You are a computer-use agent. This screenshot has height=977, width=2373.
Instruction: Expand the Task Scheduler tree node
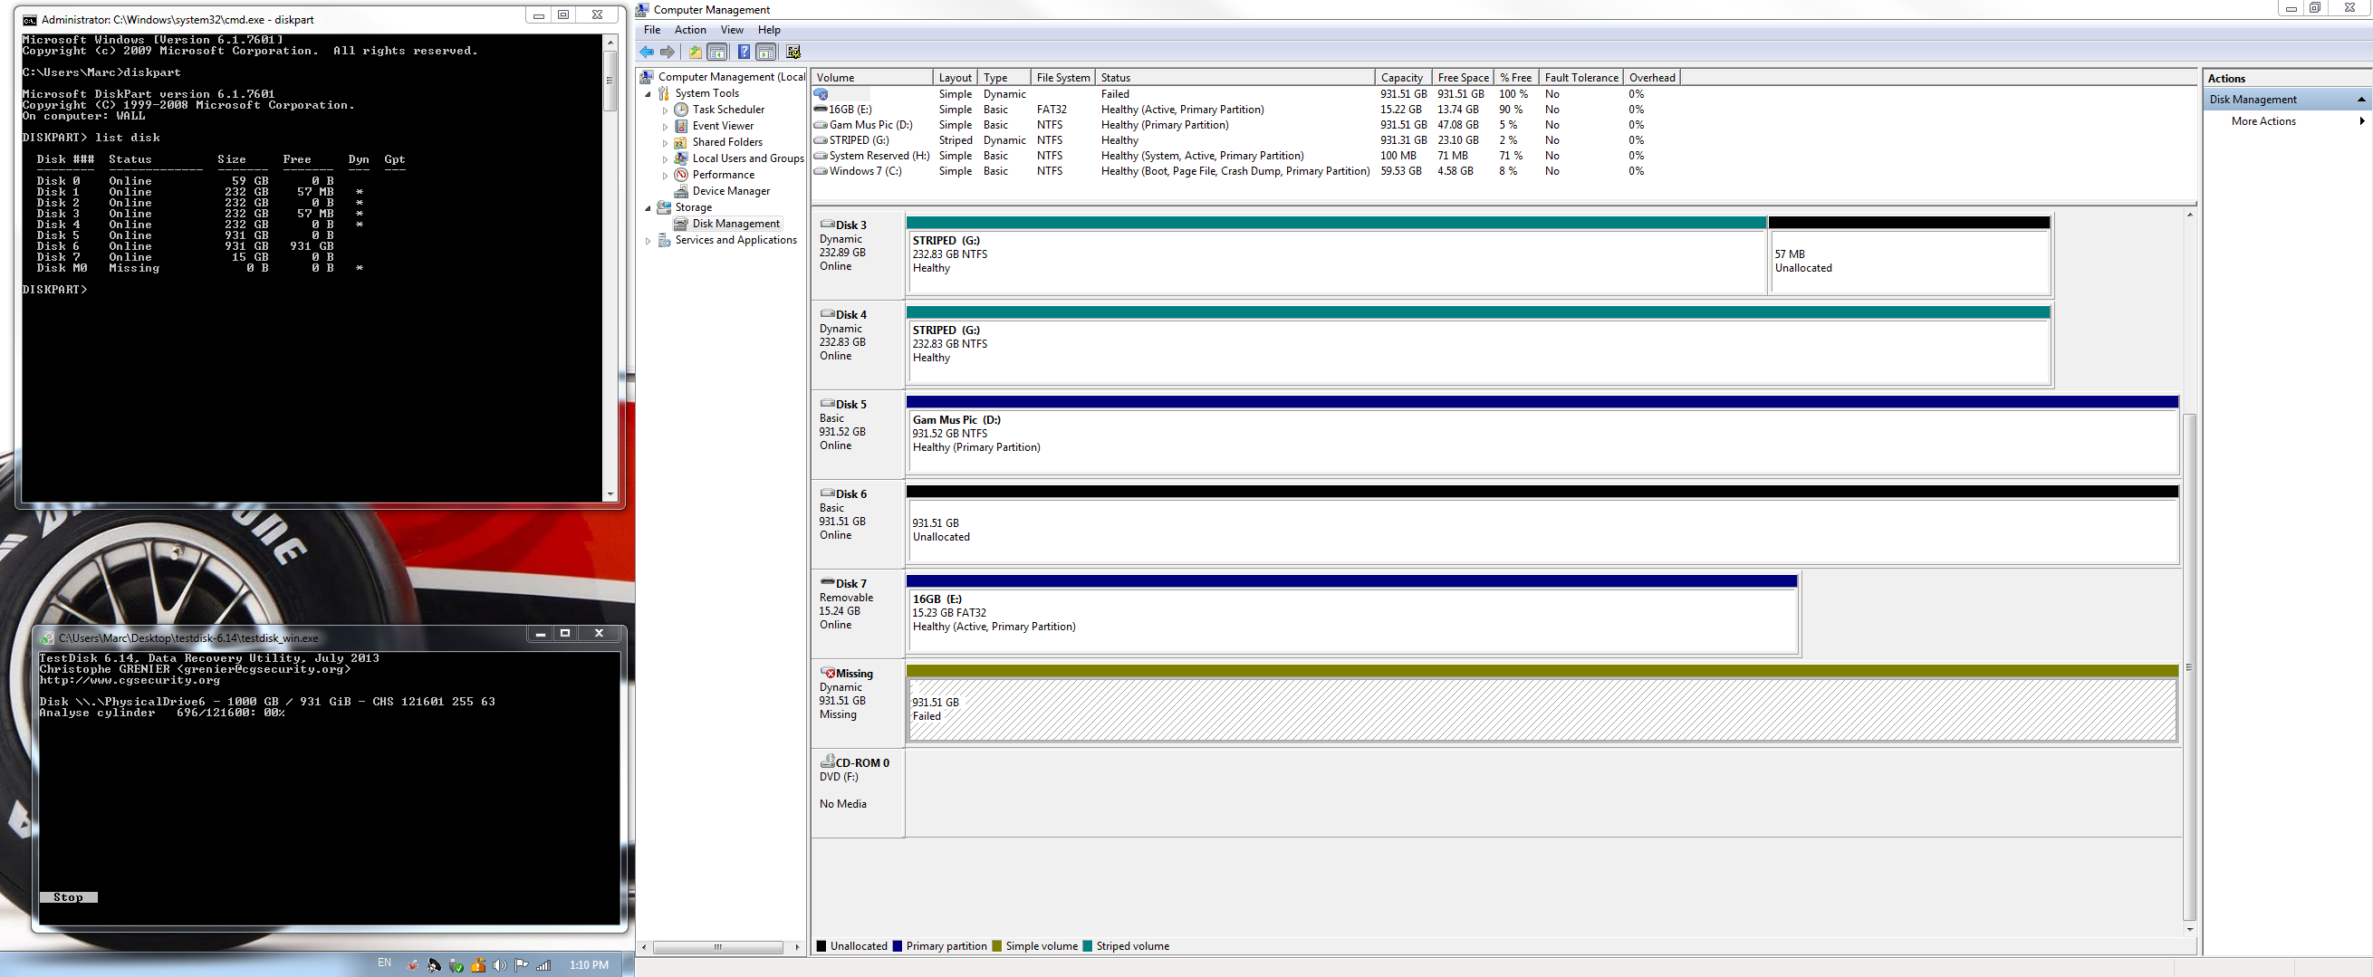[x=665, y=110]
